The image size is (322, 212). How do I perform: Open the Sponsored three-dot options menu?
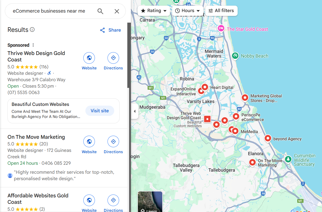click(33, 45)
